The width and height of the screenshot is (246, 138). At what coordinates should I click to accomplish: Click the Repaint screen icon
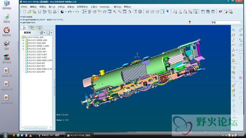coord(110,12)
